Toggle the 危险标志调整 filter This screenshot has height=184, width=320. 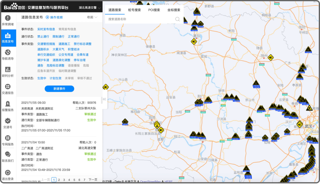[55, 65]
